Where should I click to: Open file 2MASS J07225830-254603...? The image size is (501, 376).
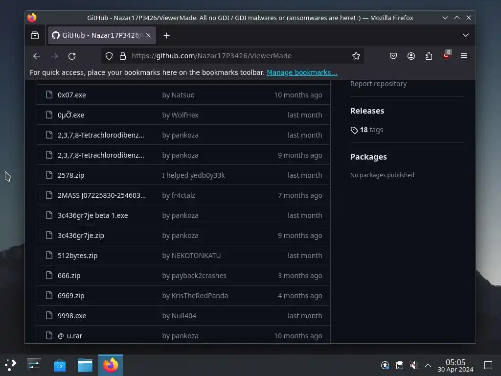102,195
